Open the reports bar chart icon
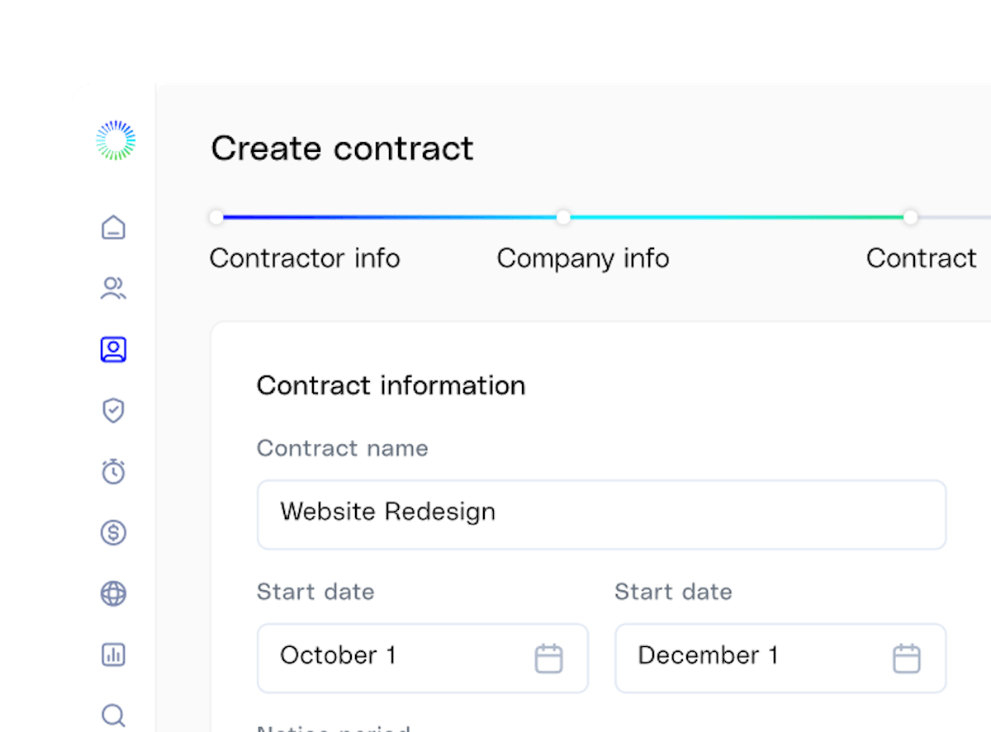The image size is (991, 732). tap(113, 654)
